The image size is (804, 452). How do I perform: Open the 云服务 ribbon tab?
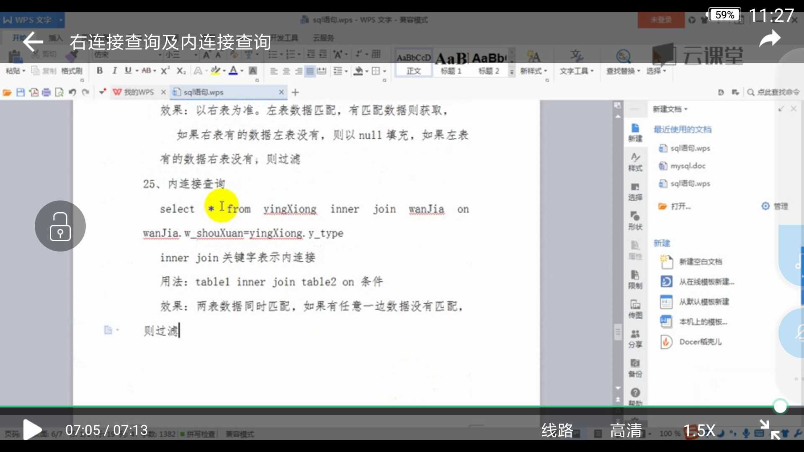pos(323,38)
